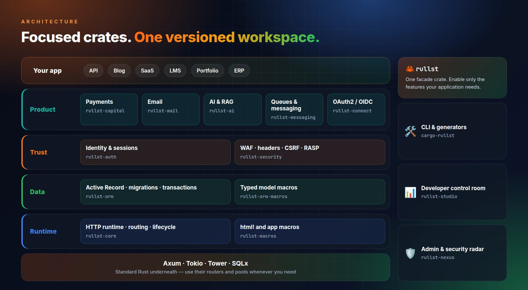Click the shield icon for Admin & security radar
The height and width of the screenshot is (290, 528).
tap(411, 253)
